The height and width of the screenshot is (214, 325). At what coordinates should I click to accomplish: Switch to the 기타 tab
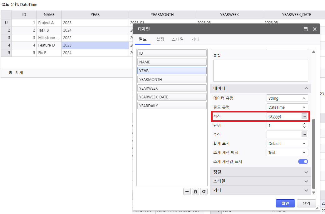tap(195, 39)
